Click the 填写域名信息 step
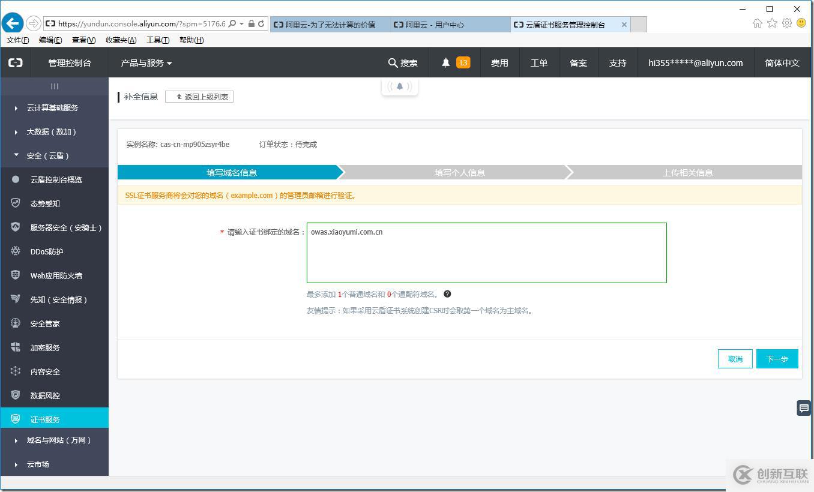814x492 pixels. tap(231, 173)
